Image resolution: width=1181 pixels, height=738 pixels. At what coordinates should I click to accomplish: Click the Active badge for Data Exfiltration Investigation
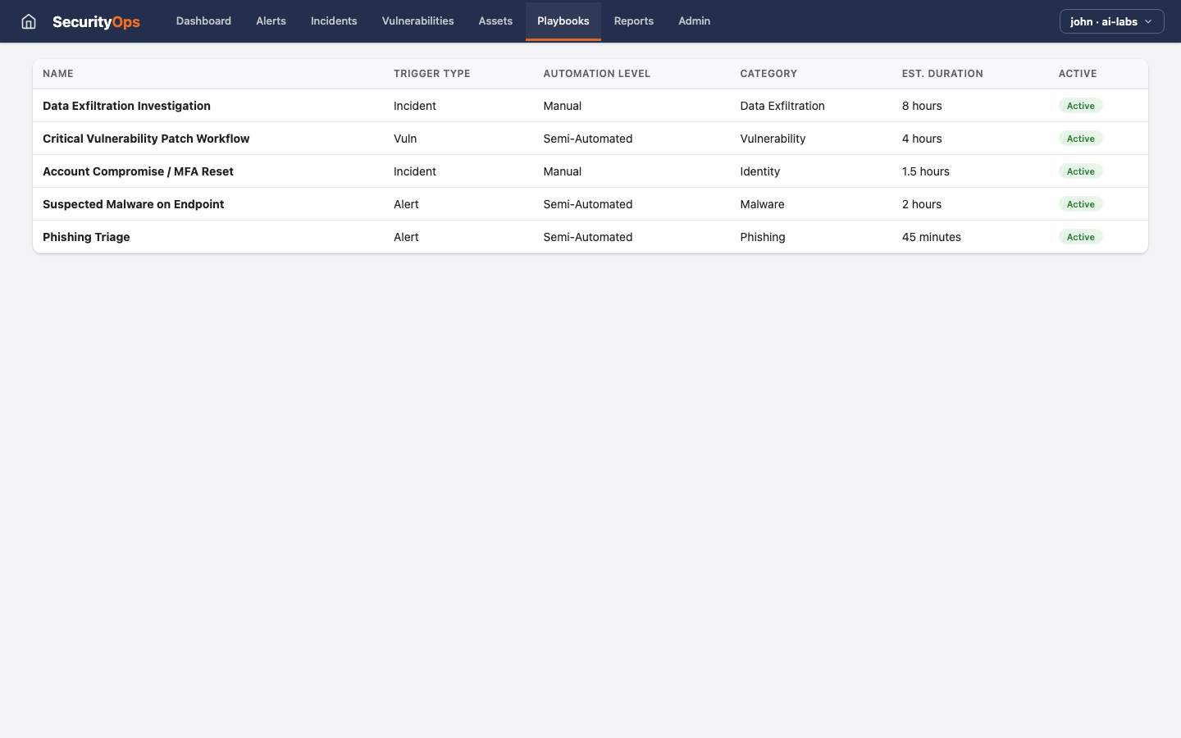point(1080,106)
